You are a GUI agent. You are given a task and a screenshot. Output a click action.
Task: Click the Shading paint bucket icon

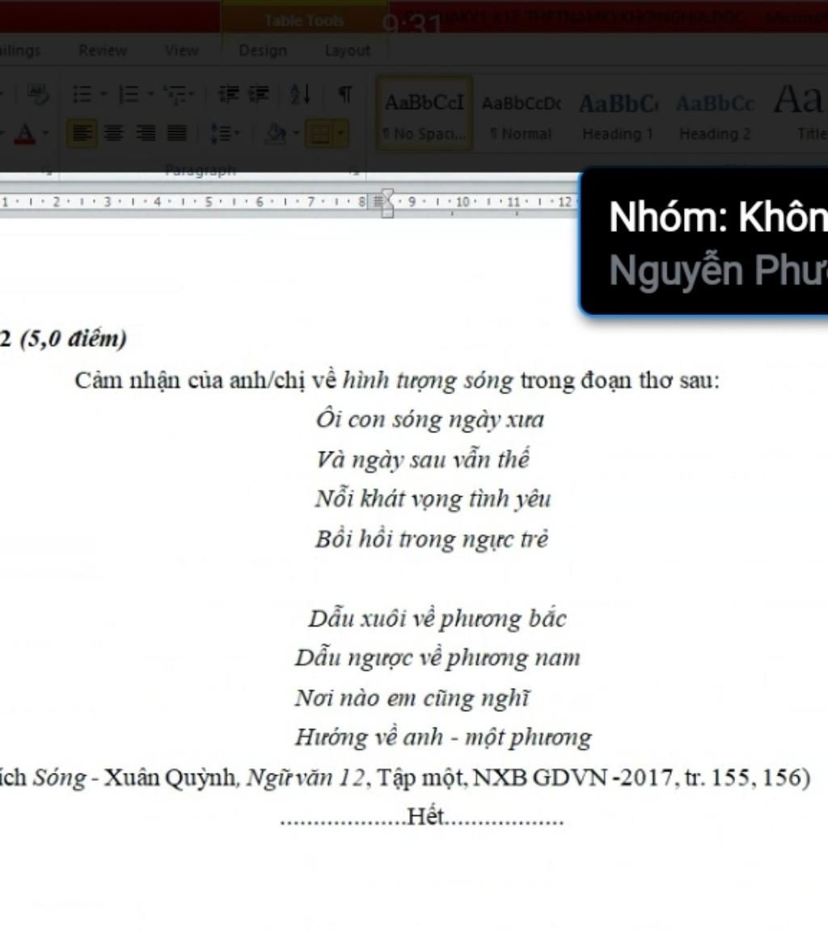coord(276,133)
